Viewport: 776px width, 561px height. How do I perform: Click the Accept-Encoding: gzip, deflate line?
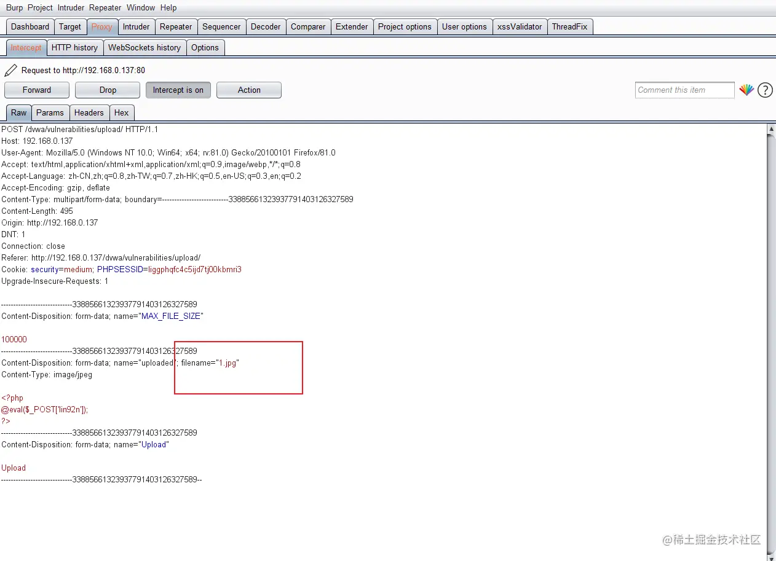pos(55,187)
